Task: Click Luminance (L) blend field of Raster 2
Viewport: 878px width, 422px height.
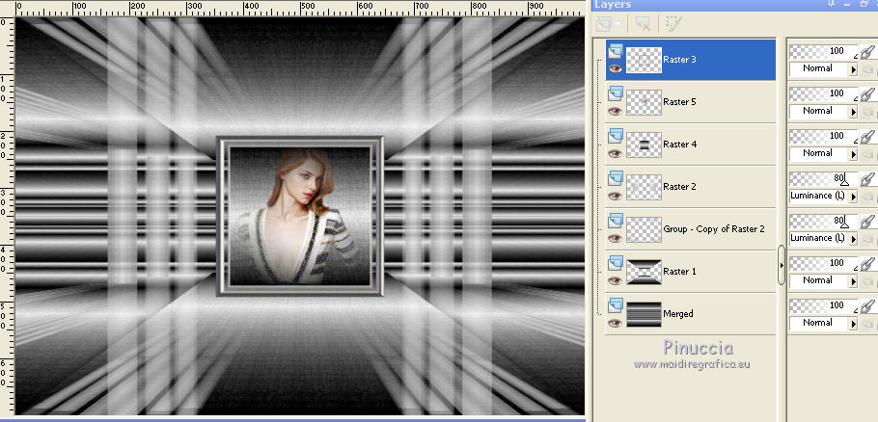Action: coord(819,197)
